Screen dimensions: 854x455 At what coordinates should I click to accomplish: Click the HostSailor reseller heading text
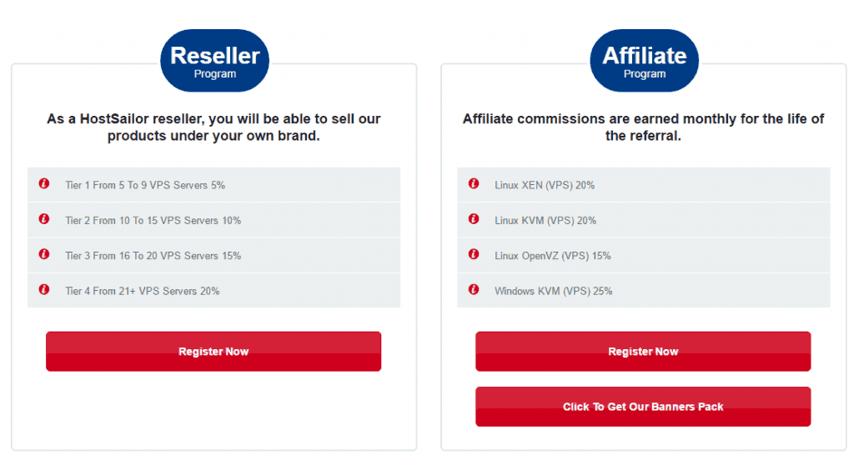[213, 127]
